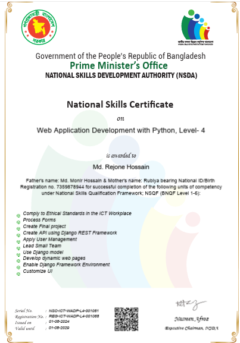Click the Bangladesh government round emblem

[39, 27]
